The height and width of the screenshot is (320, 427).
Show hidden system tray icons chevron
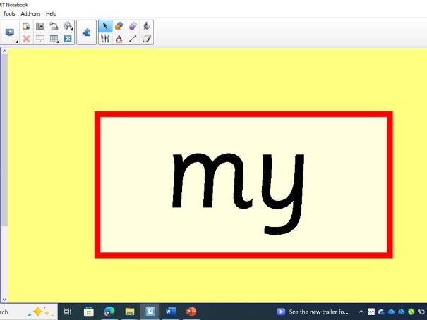361,312
